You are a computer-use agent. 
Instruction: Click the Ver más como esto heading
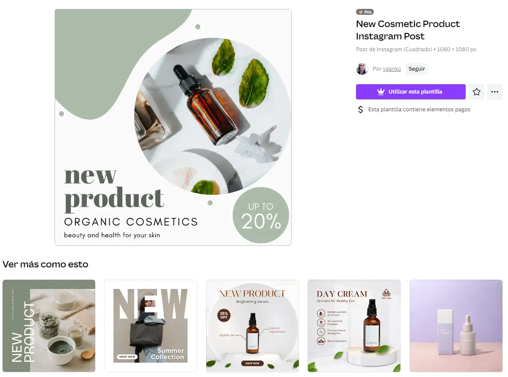45,264
